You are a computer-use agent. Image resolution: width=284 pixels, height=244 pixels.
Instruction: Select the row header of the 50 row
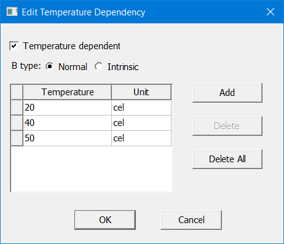[17, 138]
